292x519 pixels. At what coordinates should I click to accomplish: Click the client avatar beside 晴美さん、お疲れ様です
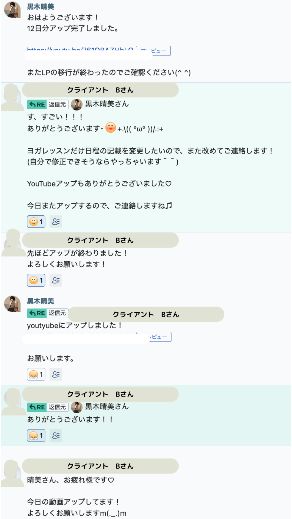12,473
